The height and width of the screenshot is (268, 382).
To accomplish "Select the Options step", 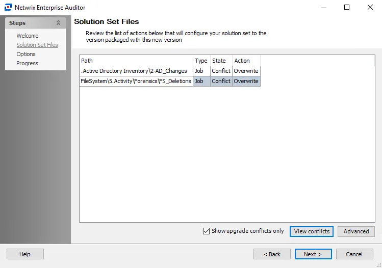I will (x=26, y=54).
